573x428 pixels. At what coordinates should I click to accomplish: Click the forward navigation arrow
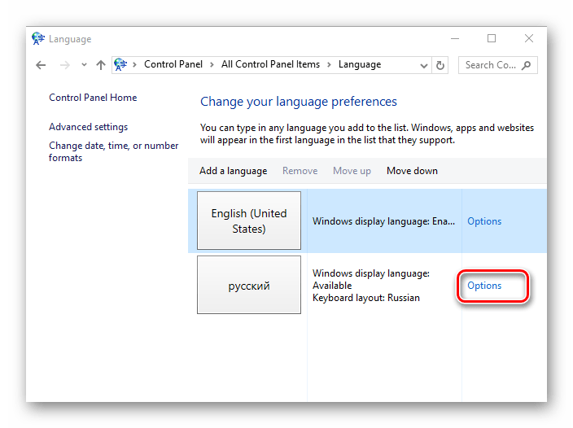pos(64,65)
